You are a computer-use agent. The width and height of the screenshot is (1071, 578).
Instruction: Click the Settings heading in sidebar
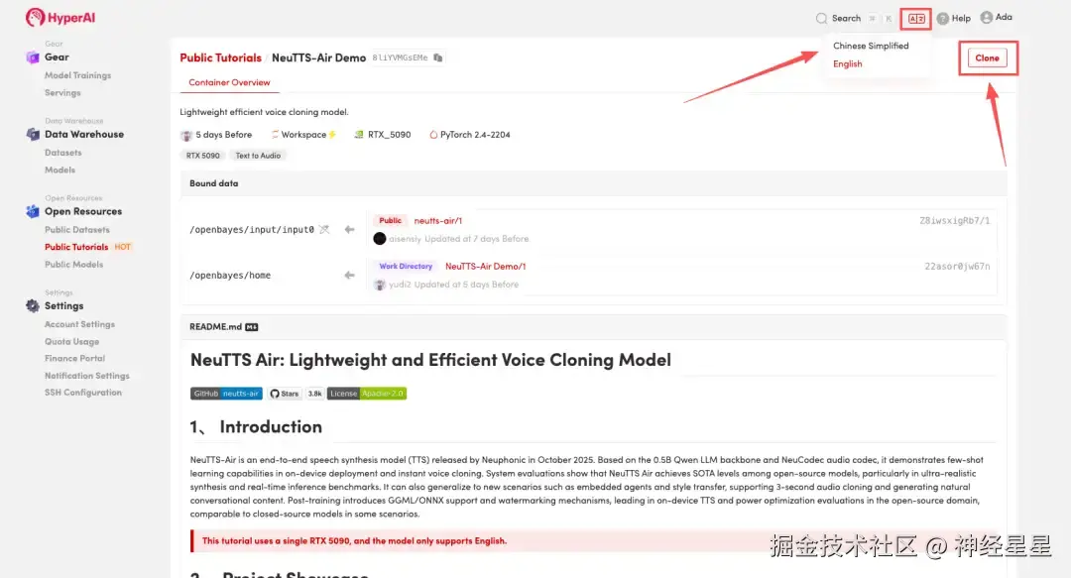pos(64,306)
